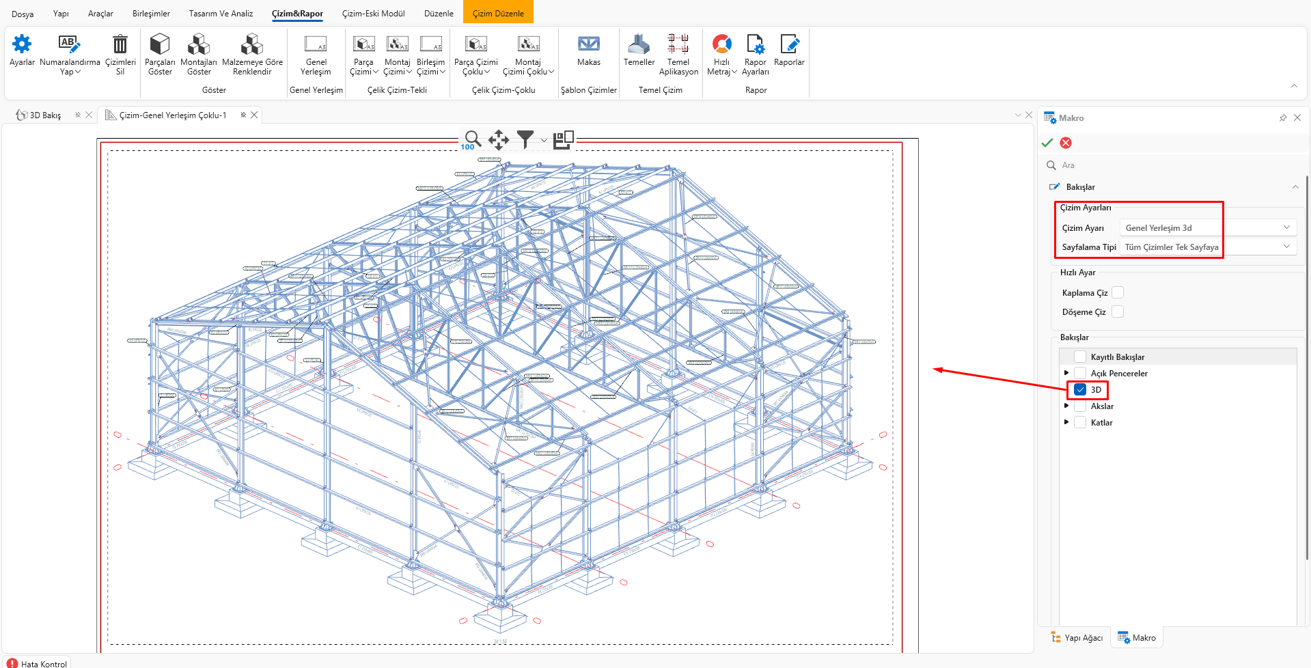
Task: Uncheck the 3D view checkbox
Action: pyautogui.click(x=1080, y=389)
